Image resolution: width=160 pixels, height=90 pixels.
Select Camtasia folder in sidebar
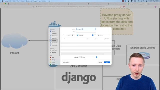pyautogui.click(x=54, y=33)
